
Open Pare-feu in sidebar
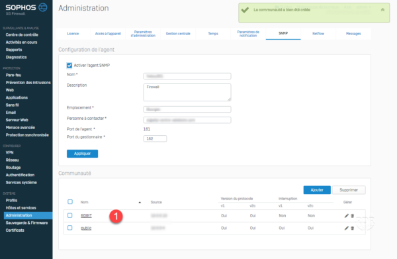tap(13, 75)
